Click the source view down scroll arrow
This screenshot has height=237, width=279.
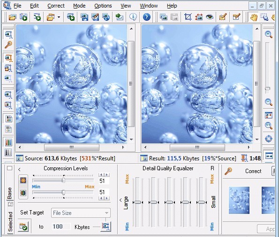pyautogui.click(x=131, y=139)
